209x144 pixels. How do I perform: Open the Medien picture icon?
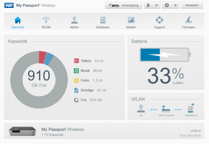click(x=131, y=20)
